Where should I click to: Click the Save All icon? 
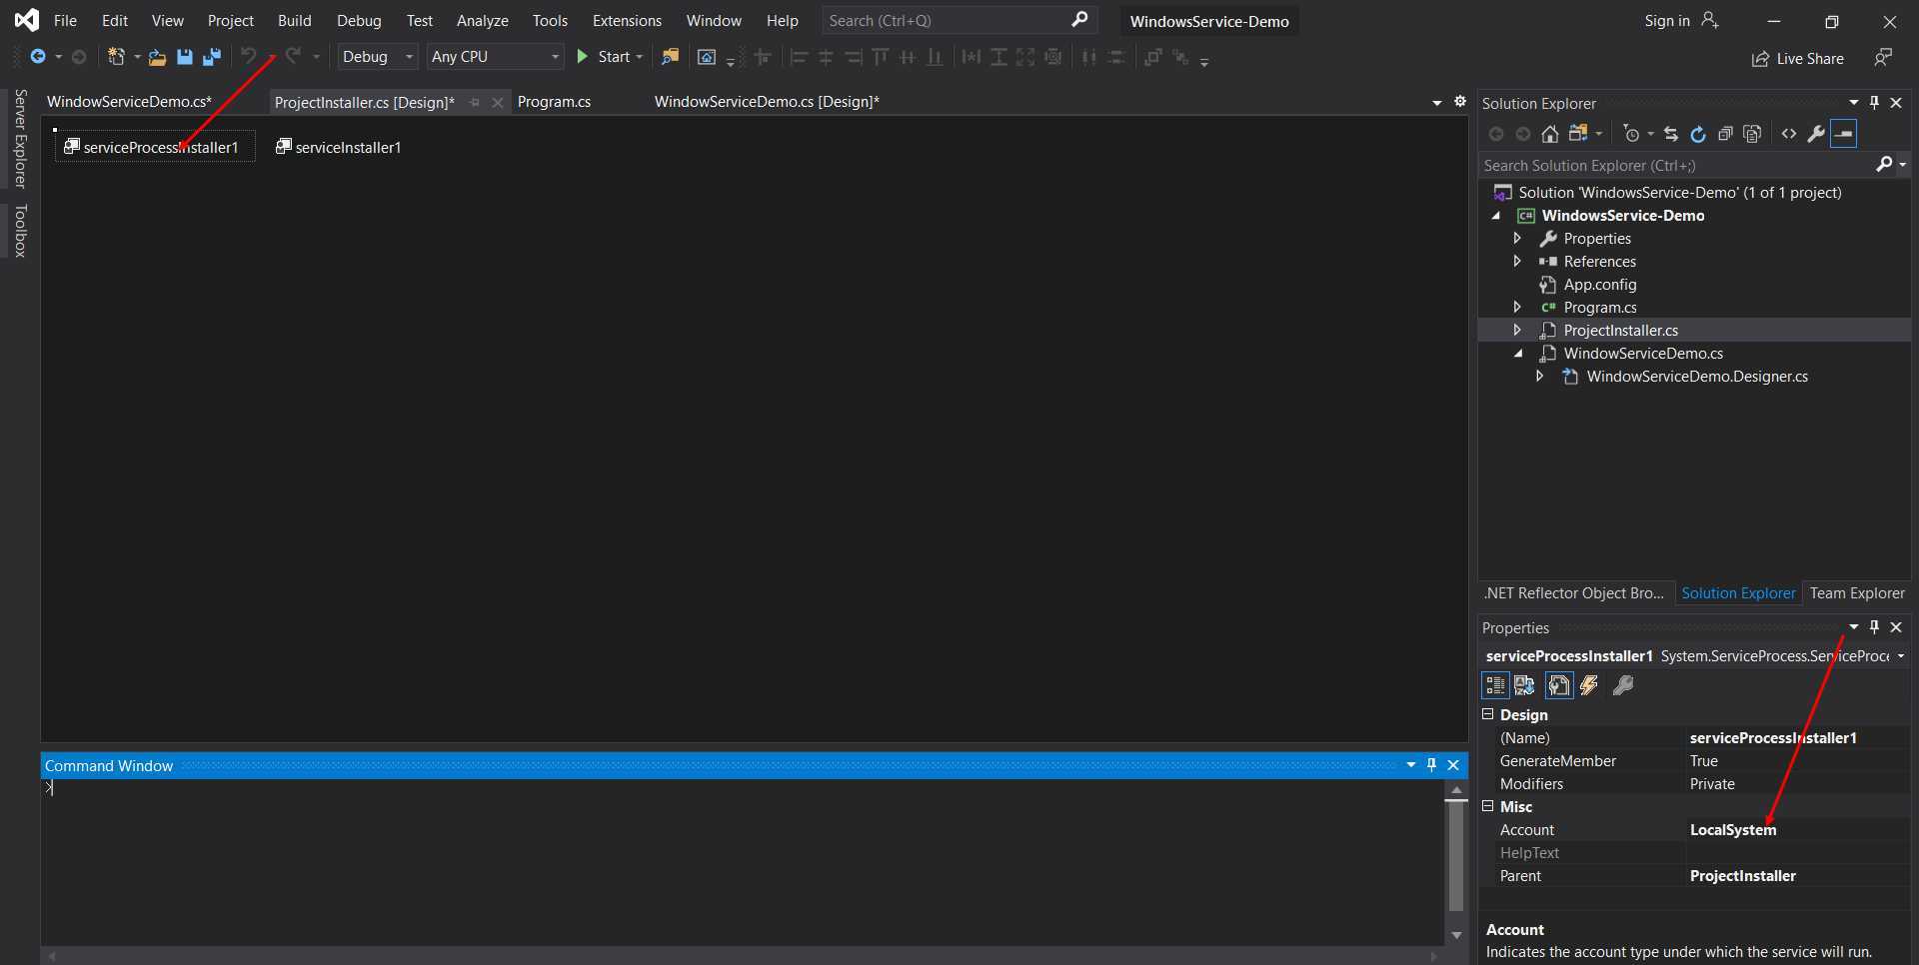click(x=211, y=57)
